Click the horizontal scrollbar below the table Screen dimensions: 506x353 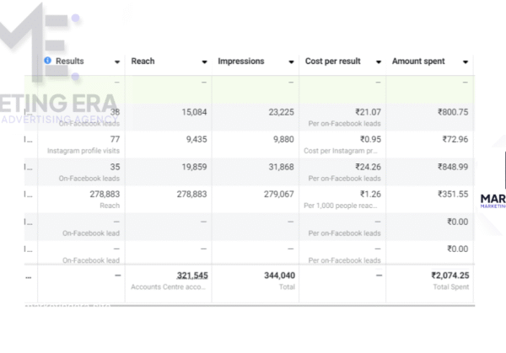tap(253, 305)
